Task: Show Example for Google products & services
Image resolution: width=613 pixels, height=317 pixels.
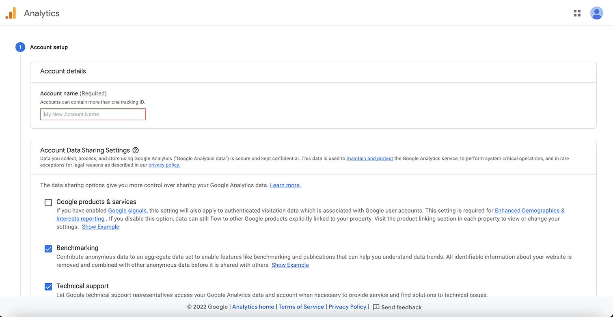Action: click(x=100, y=227)
